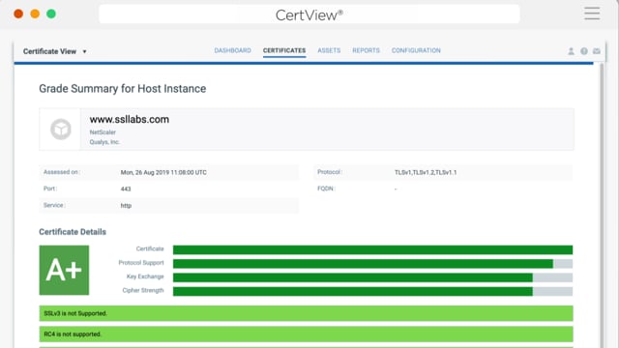Click the www.ssllabs.com host name

(129, 119)
